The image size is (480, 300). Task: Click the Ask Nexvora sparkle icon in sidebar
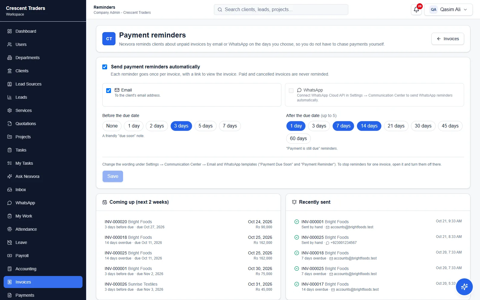[x=10, y=176]
